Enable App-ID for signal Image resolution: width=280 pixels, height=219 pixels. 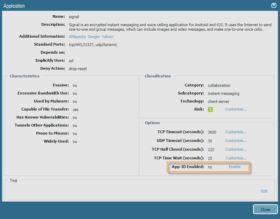point(234,167)
